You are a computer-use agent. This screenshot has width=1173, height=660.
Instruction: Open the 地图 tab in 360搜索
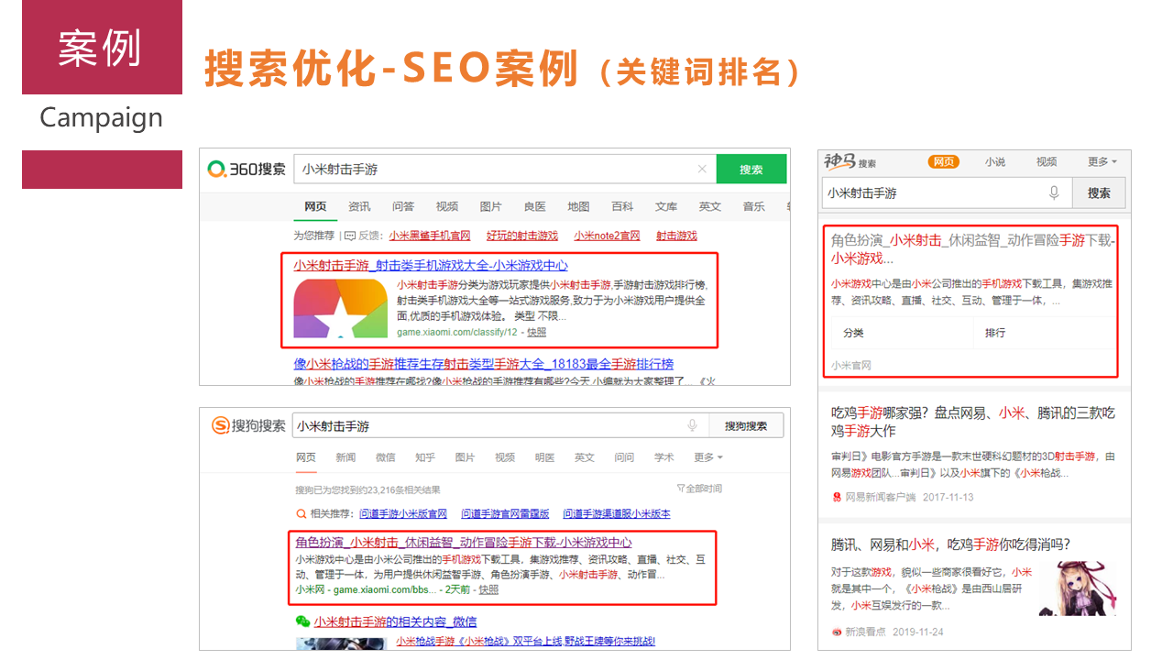(578, 206)
